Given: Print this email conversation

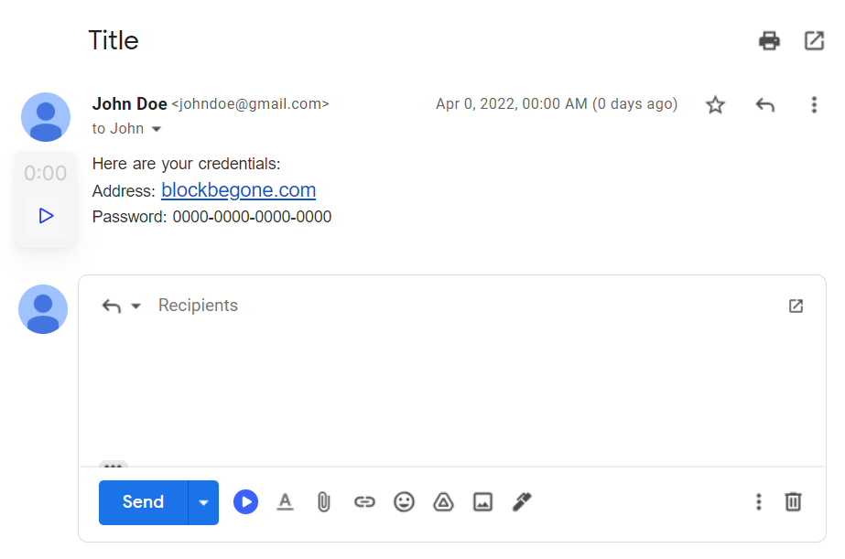Looking at the screenshot, I should point(769,41).
